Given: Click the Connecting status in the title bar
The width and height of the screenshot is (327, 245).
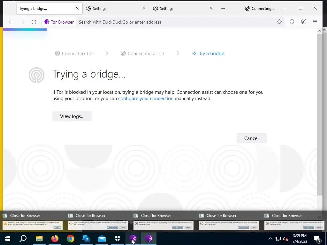Looking at the screenshot, I should [259, 9].
